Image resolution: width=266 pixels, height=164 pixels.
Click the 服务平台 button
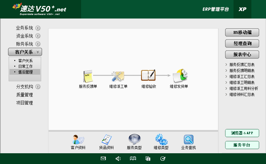[x=242, y=145]
